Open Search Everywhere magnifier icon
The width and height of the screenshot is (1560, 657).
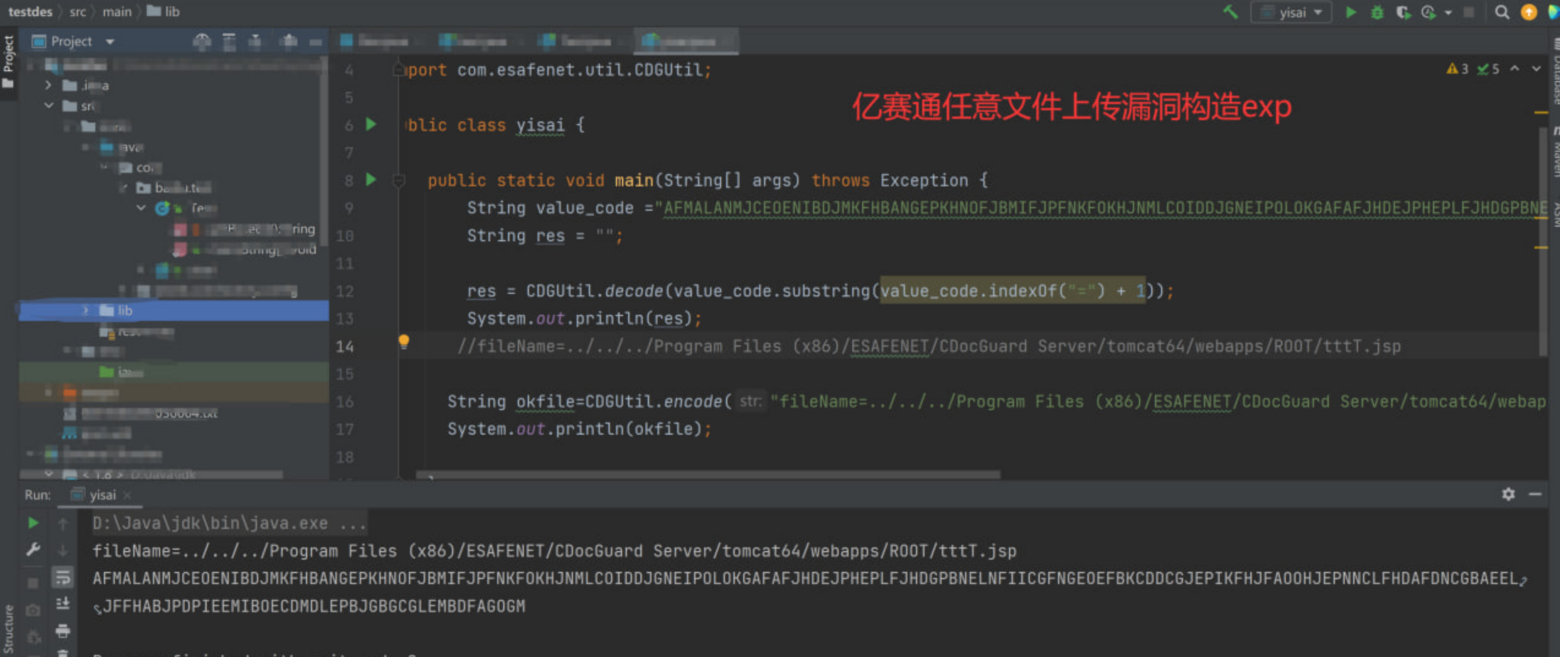tap(1502, 12)
